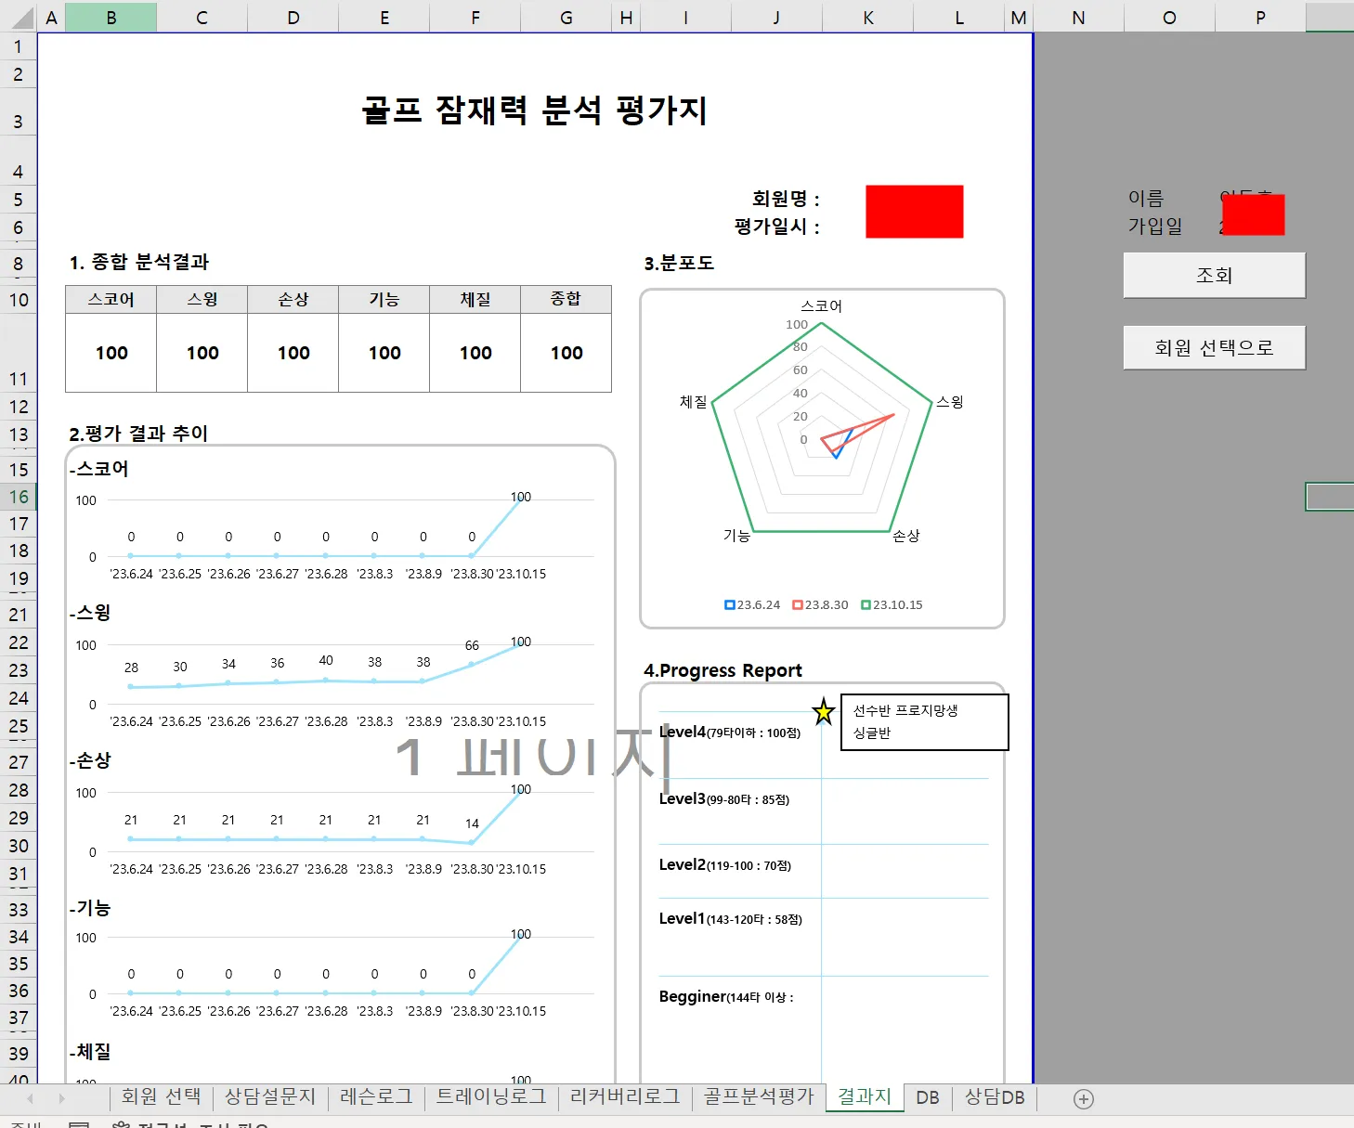The width and height of the screenshot is (1354, 1128).
Task: Click the 가입일 label in column O
Action: [1155, 227]
